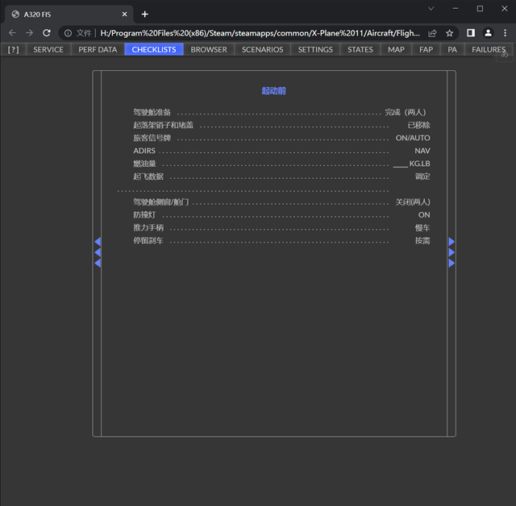Click the NAV value for ADIRS
This screenshot has height=506, width=516.
[422, 151]
